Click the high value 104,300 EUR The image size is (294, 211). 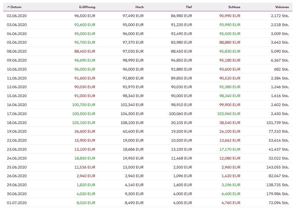coord(132,114)
